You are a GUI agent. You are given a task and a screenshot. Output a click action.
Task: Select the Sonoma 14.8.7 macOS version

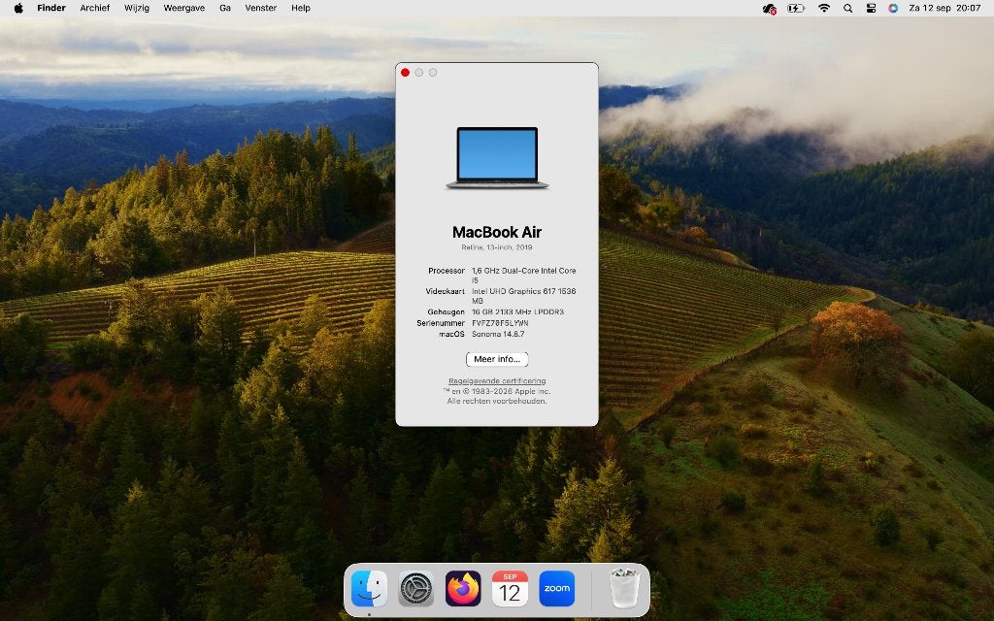498,334
